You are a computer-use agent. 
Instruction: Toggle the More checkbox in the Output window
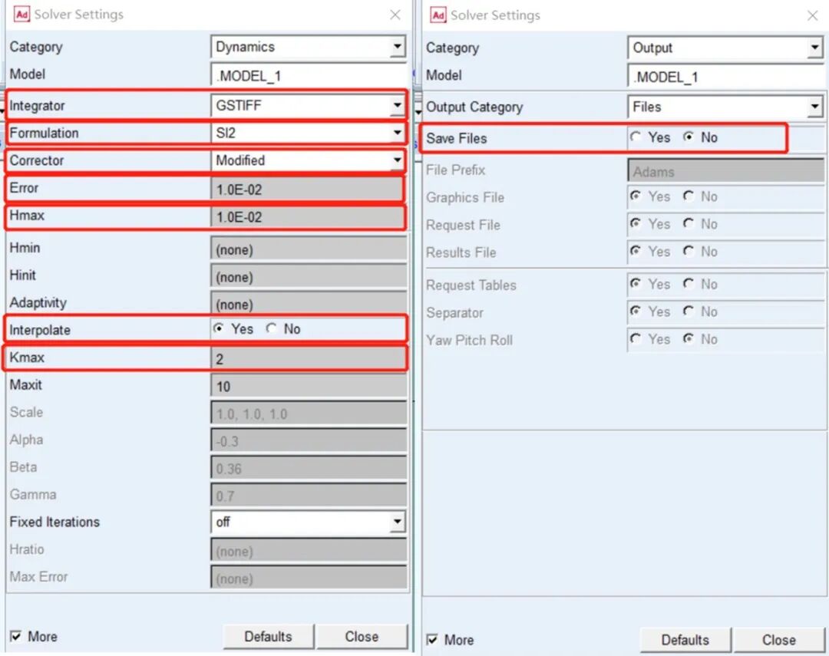[x=432, y=640]
